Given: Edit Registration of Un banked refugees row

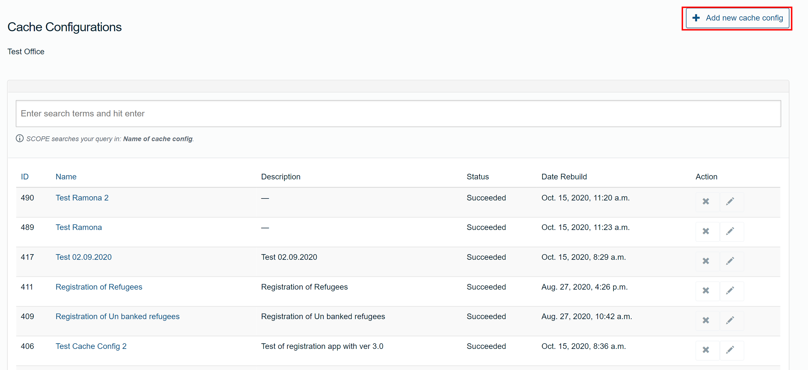Looking at the screenshot, I should [x=730, y=321].
